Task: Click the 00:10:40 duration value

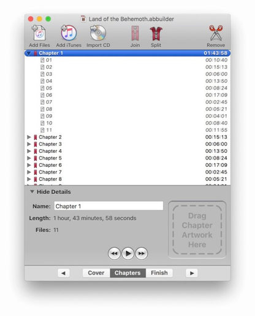Action: pos(216,60)
